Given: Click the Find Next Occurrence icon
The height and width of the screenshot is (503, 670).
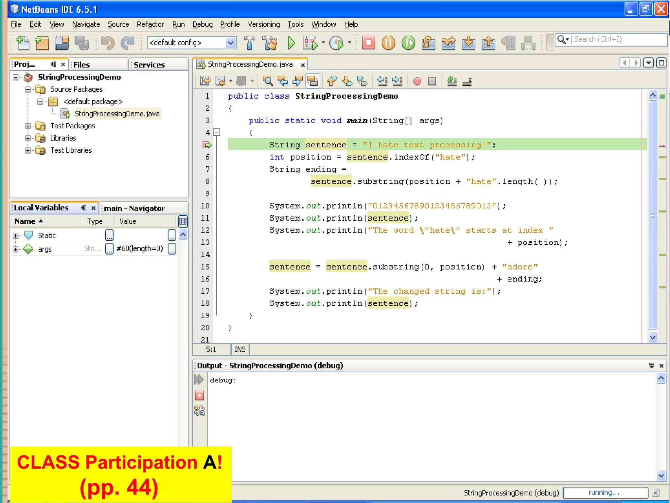Looking at the screenshot, I should click(297, 81).
